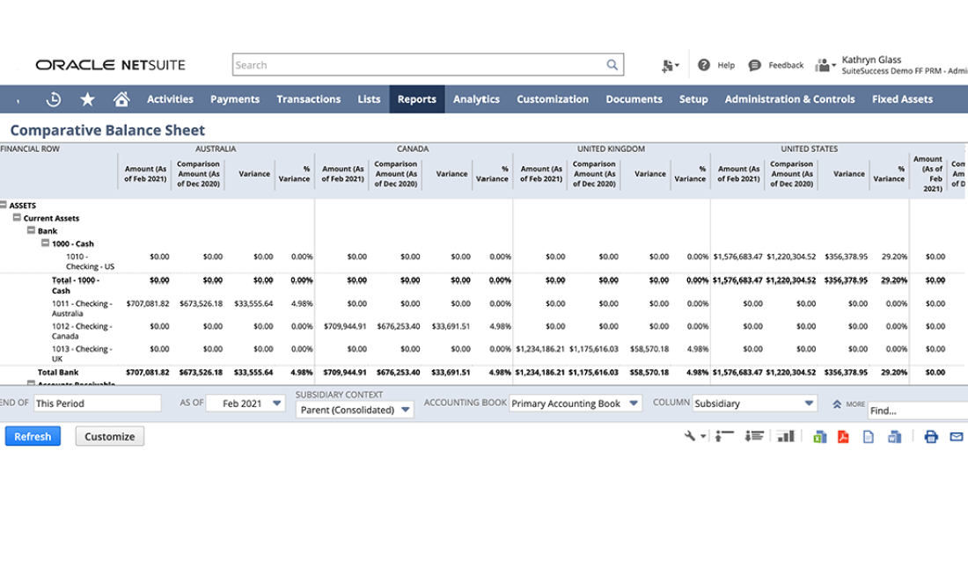The height and width of the screenshot is (567, 968).
Task: Open the Activities menu
Action: click(x=170, y=98)
